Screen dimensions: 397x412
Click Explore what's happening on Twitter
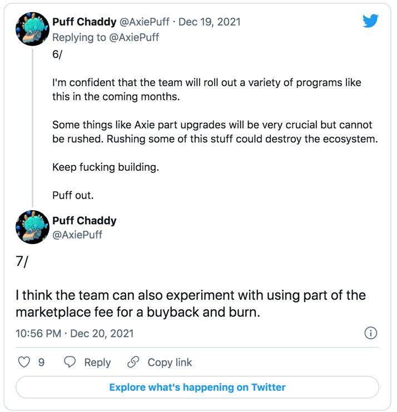[197, 387]
